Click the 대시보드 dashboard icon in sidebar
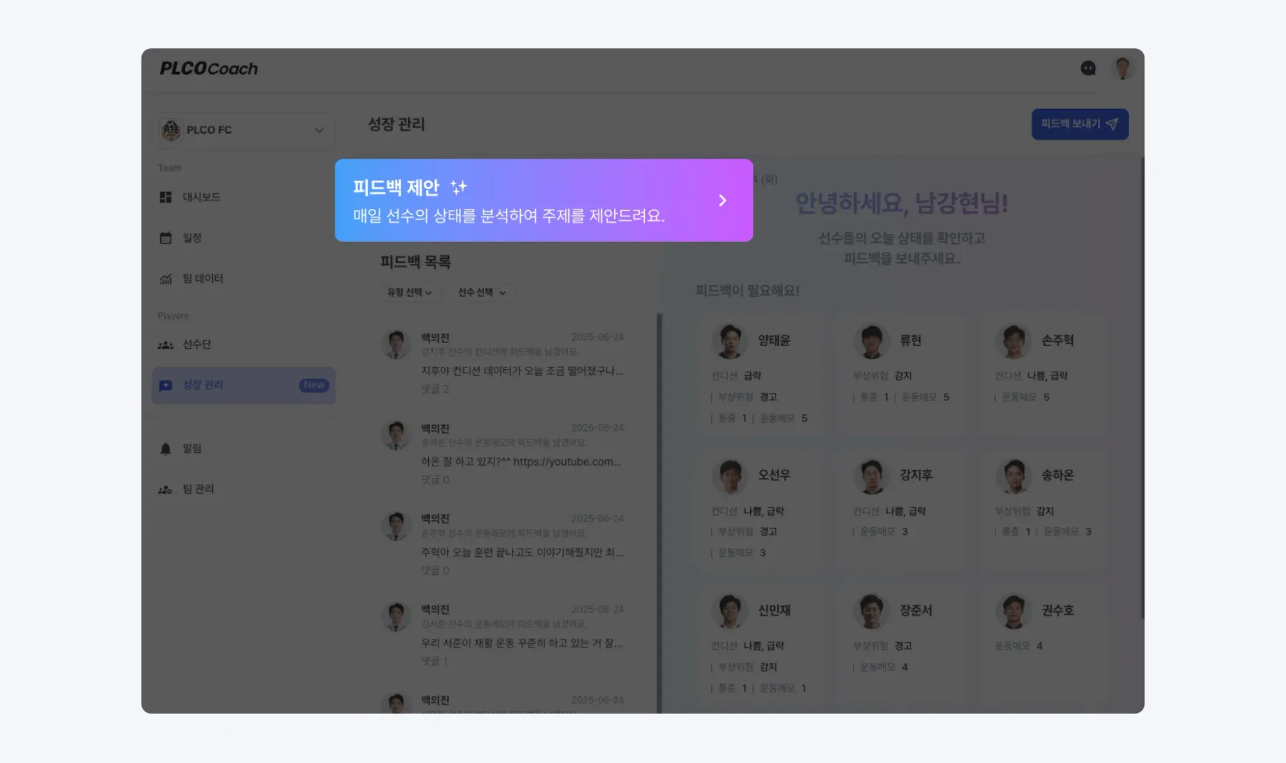Screen dimensions: 1286x763 point(166,197)
